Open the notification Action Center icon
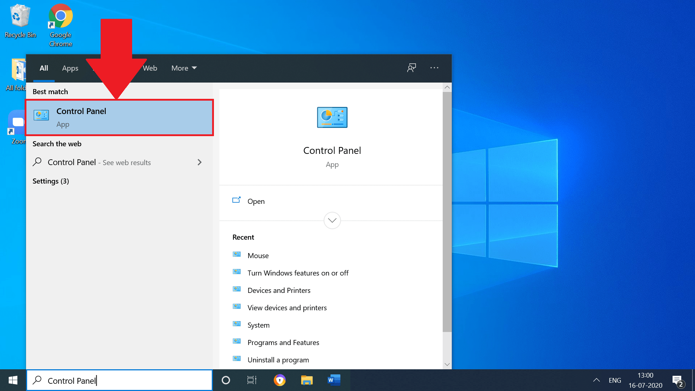The image size is (695, 391). [677, 381]
